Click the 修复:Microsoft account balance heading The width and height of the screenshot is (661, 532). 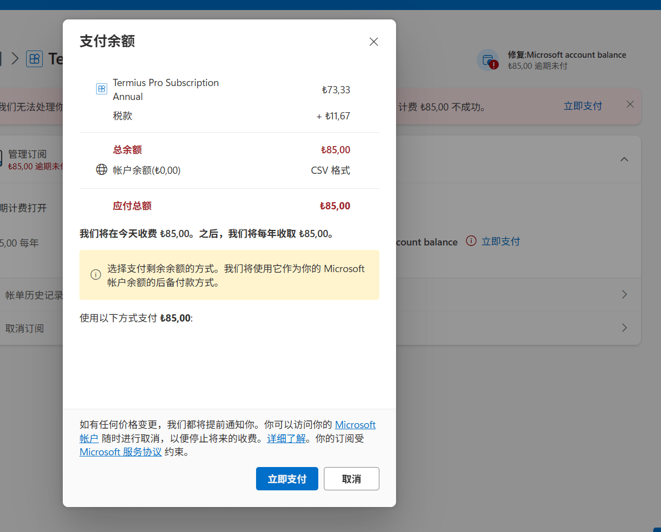(567, 55)
